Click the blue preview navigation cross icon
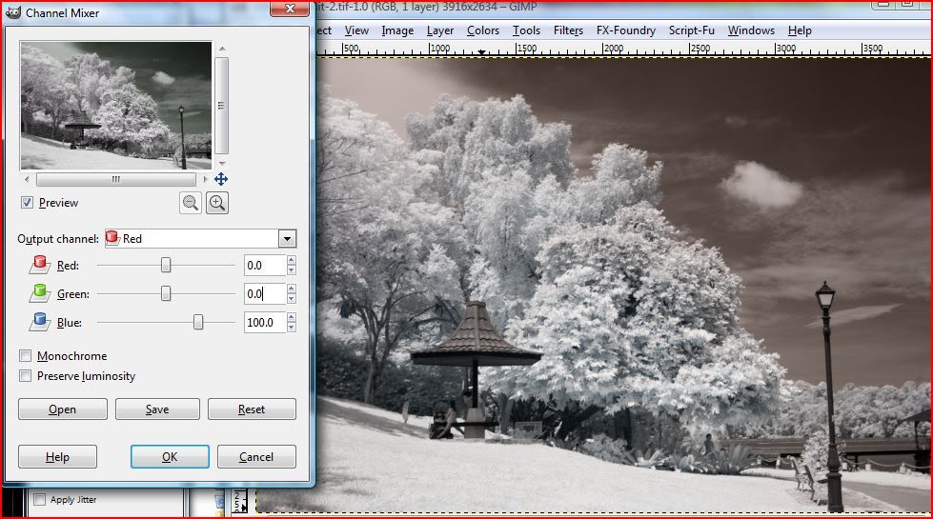The height and width of the screenshot is (519, 933). point(221,179)
